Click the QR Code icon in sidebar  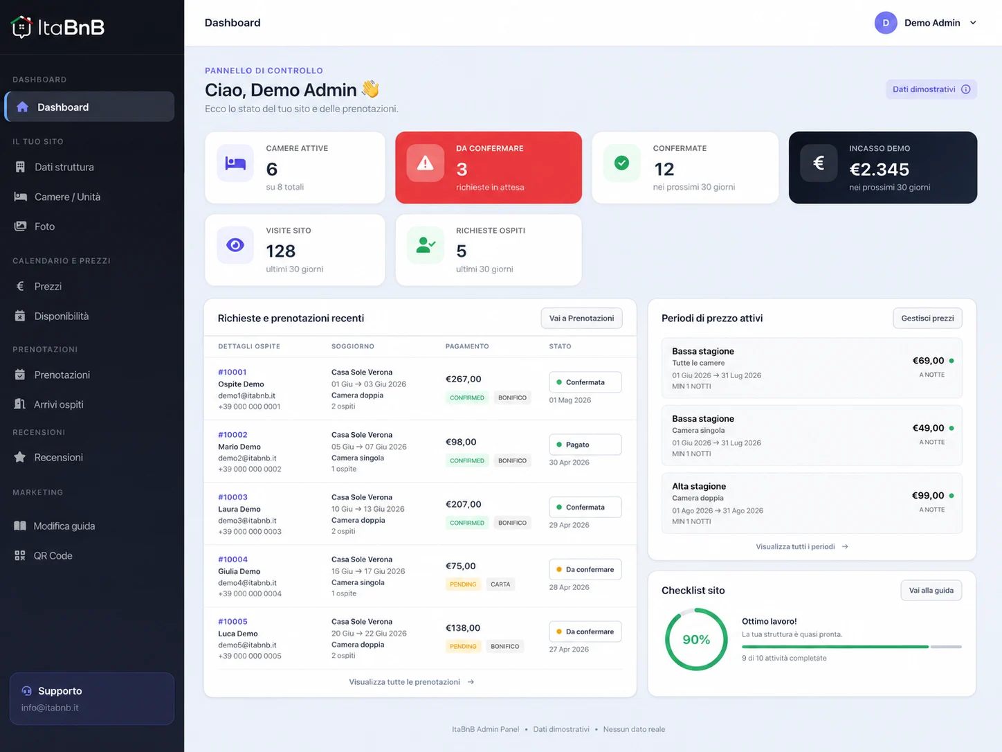[x=20, y=555]
